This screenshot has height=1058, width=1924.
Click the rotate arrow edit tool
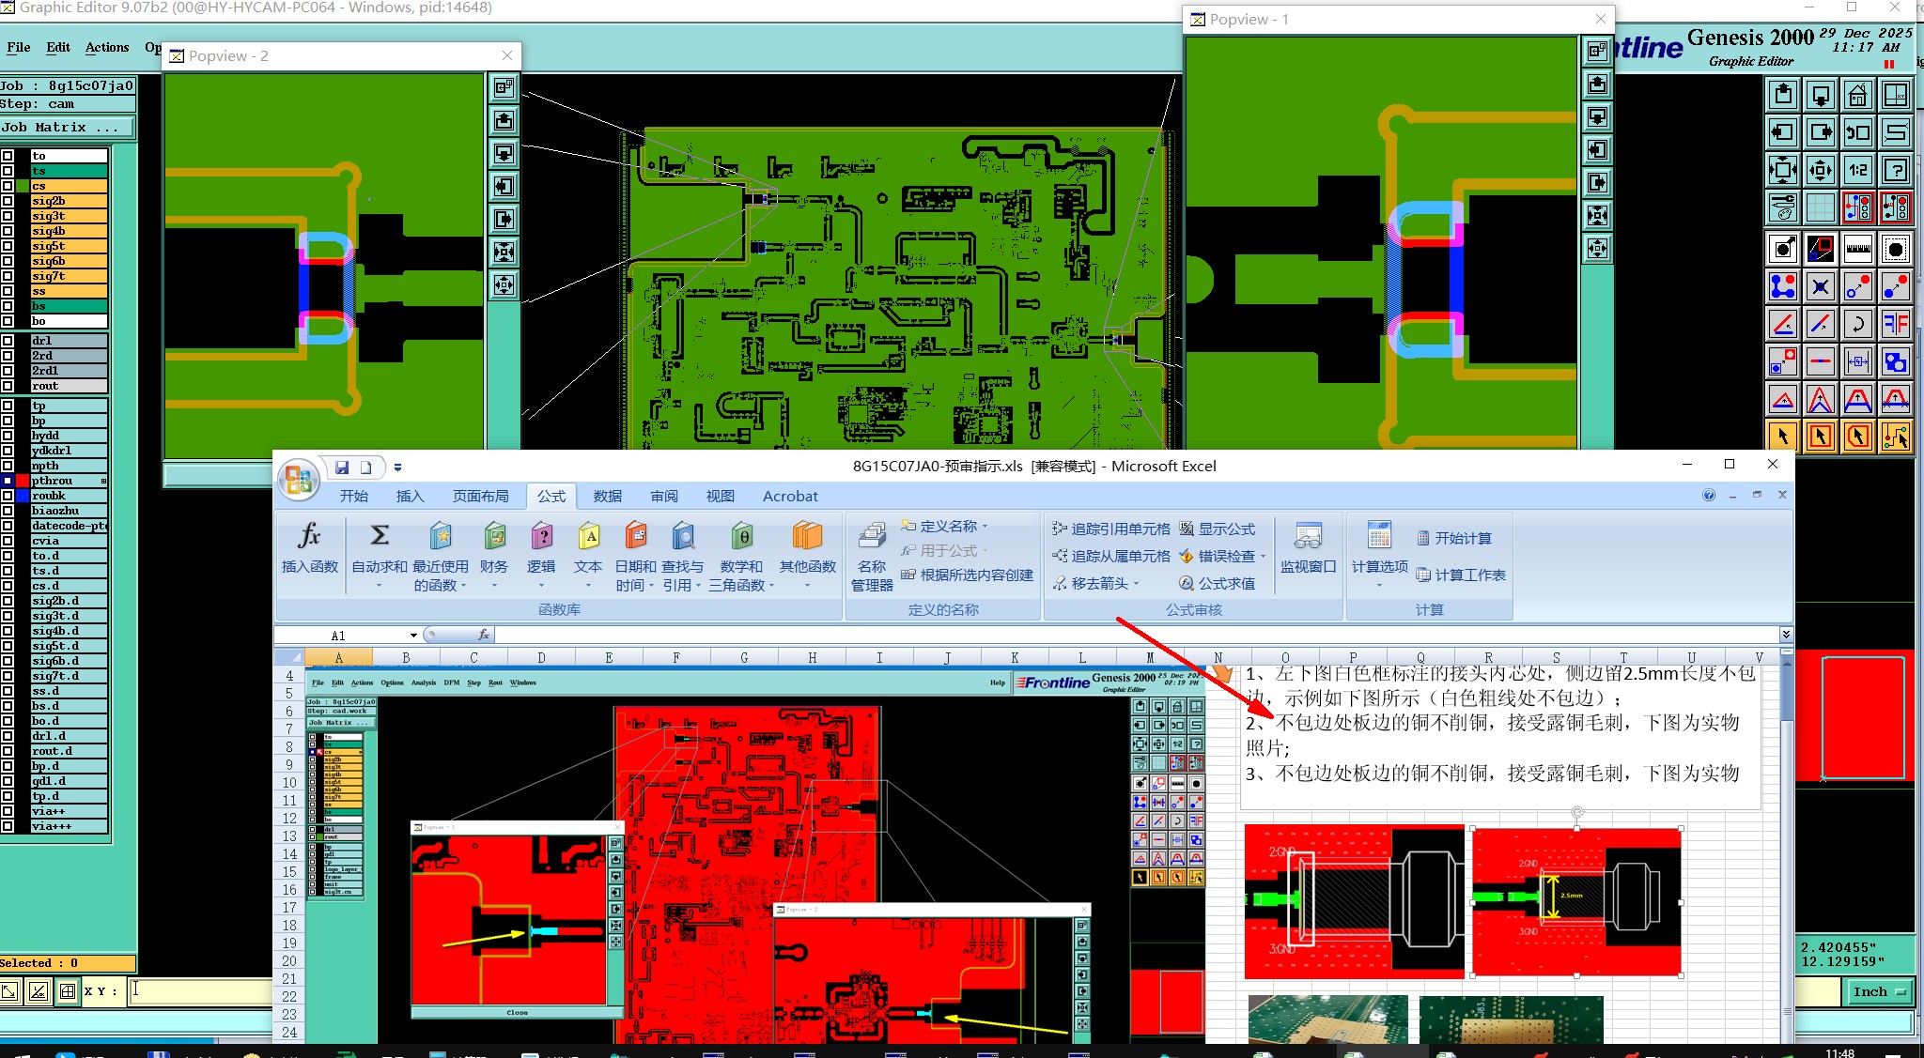click(1857, 325)
